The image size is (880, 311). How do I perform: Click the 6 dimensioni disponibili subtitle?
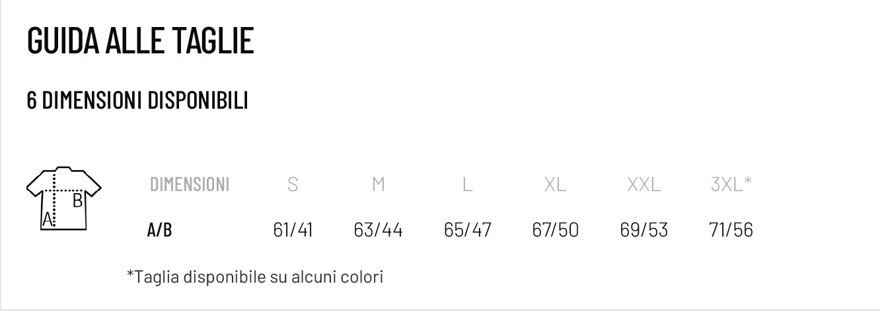137,101
